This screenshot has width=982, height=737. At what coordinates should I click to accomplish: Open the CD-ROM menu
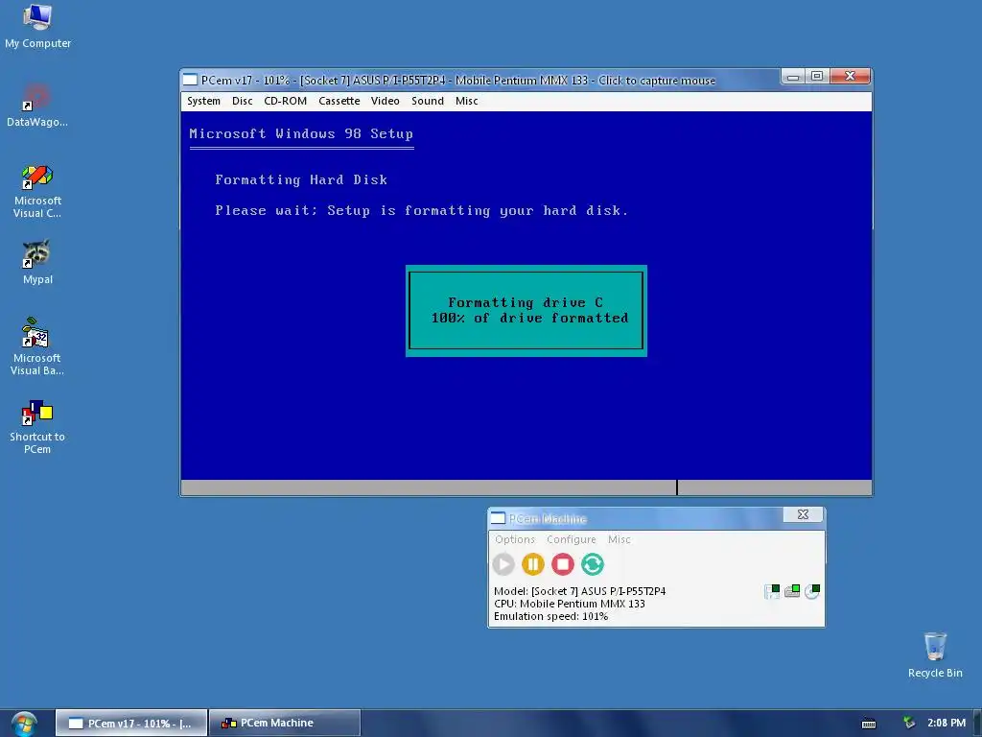pyautogui.click(x=286, y=101)
